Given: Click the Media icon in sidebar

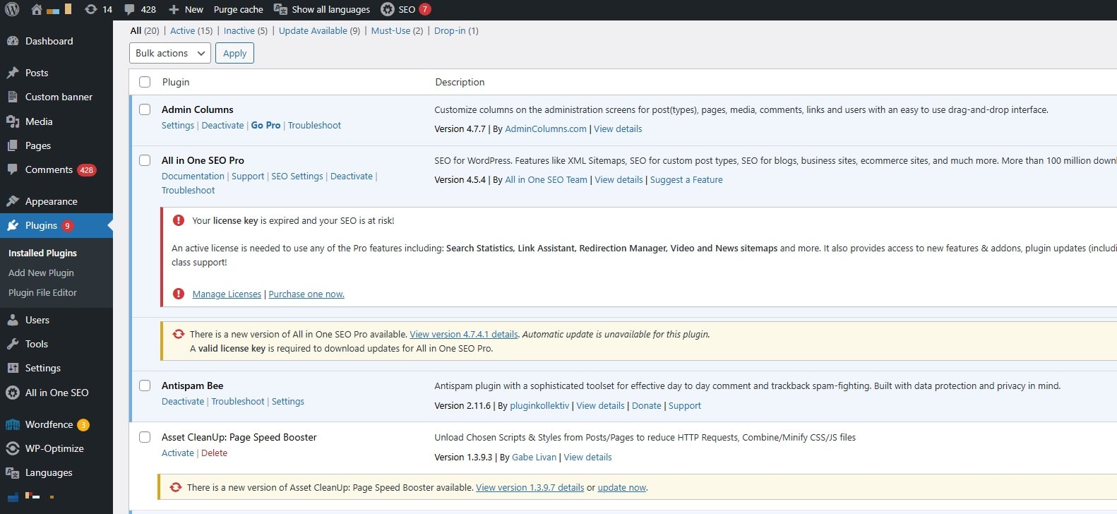Looking at the screenshot, I should (13, 121).
